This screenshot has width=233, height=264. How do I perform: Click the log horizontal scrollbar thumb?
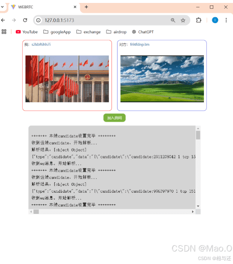[x=36, y=211]
